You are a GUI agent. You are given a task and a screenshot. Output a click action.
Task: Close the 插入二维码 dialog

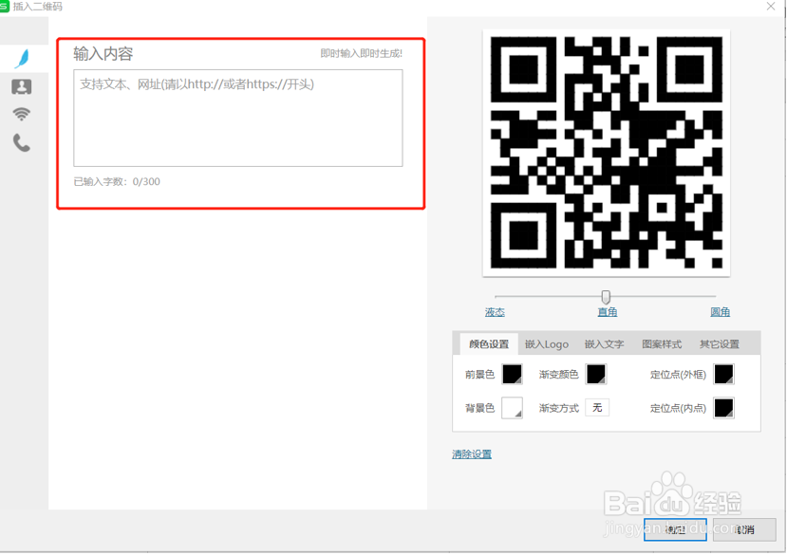click(x=771, y=6)
